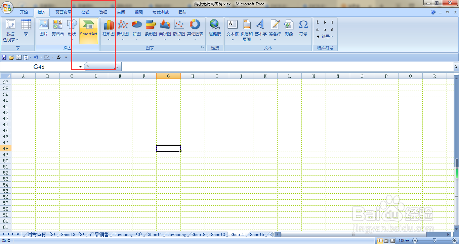Open the 视图 (View) tab
Image resolution: width=459 pixels, height=244 pixels.
pos(139,12)
